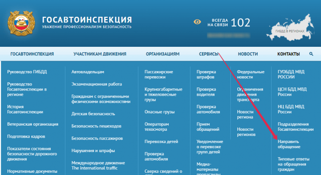Viewport: 321px width, 175px height.
Task: Open the СЕРВИСЫ menu item
Action: (x=209, y=54)
